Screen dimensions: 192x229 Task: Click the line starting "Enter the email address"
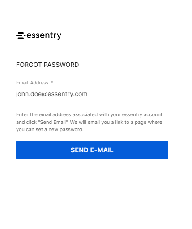89,114
